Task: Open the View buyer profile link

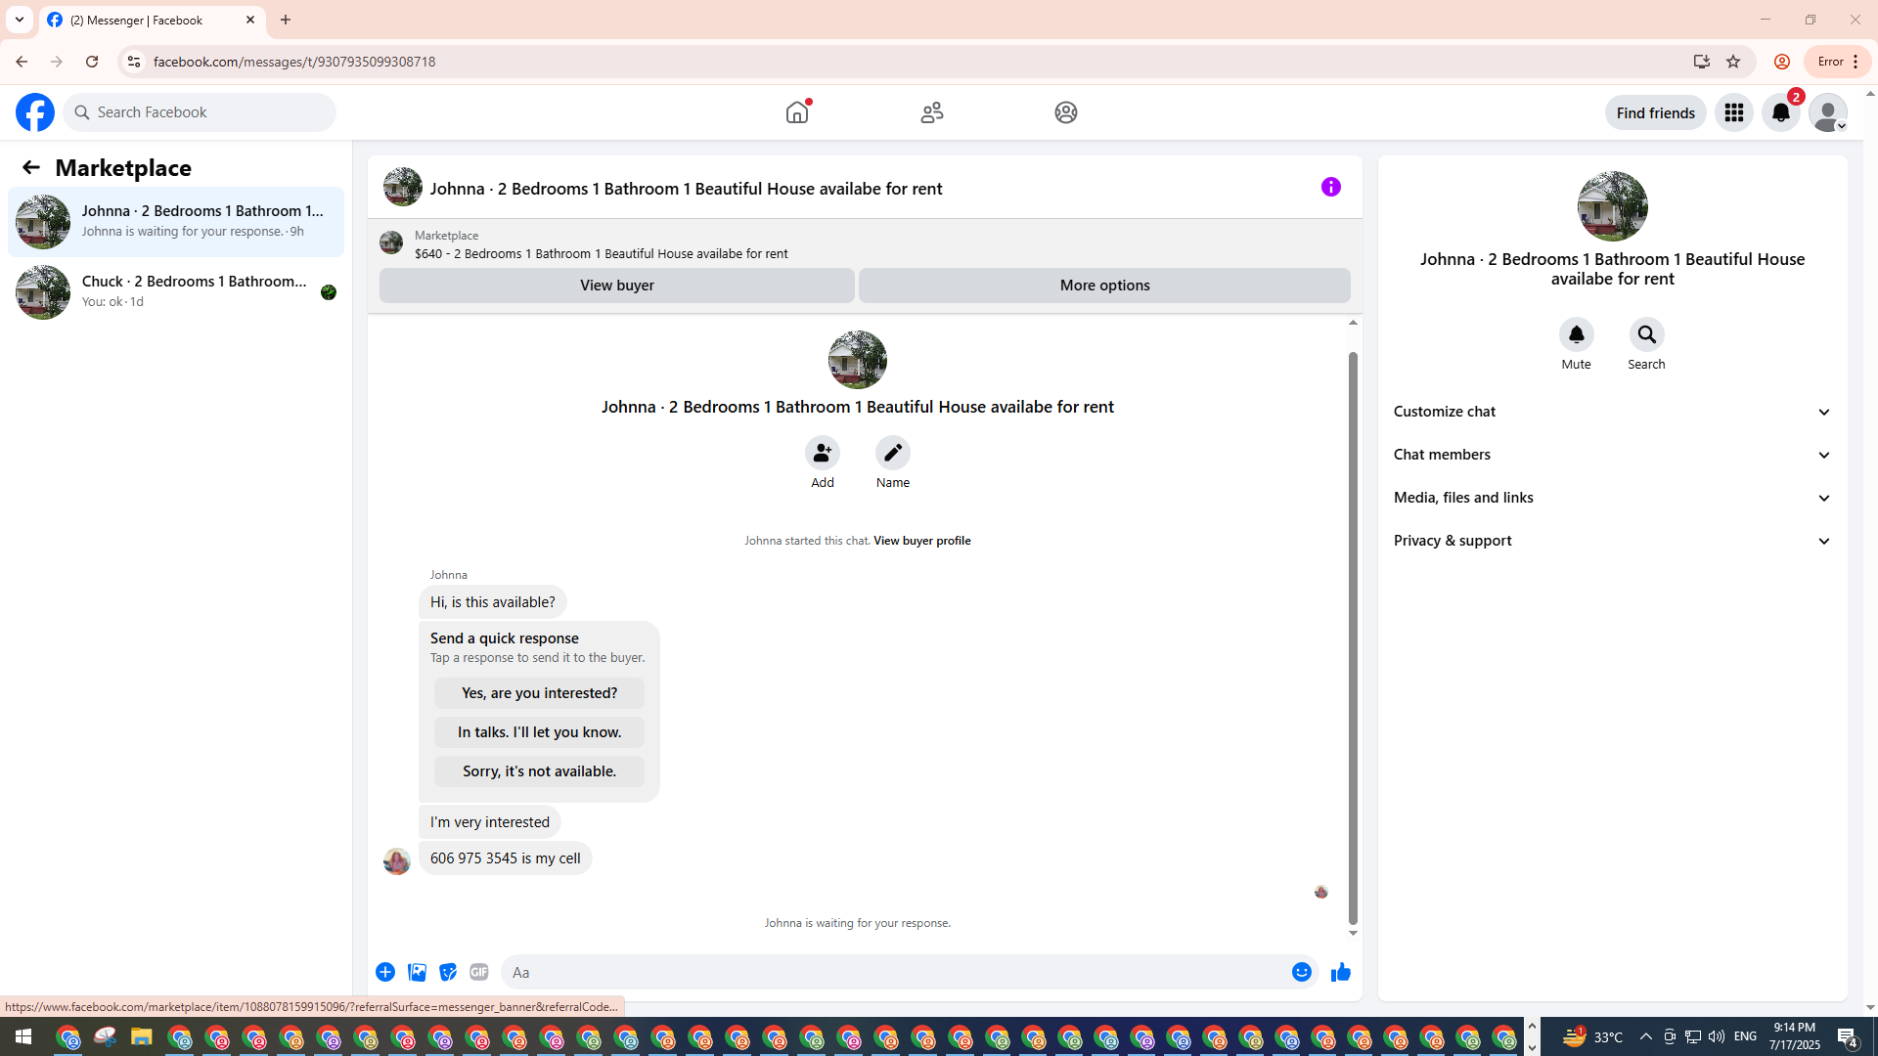Action: 922,541
